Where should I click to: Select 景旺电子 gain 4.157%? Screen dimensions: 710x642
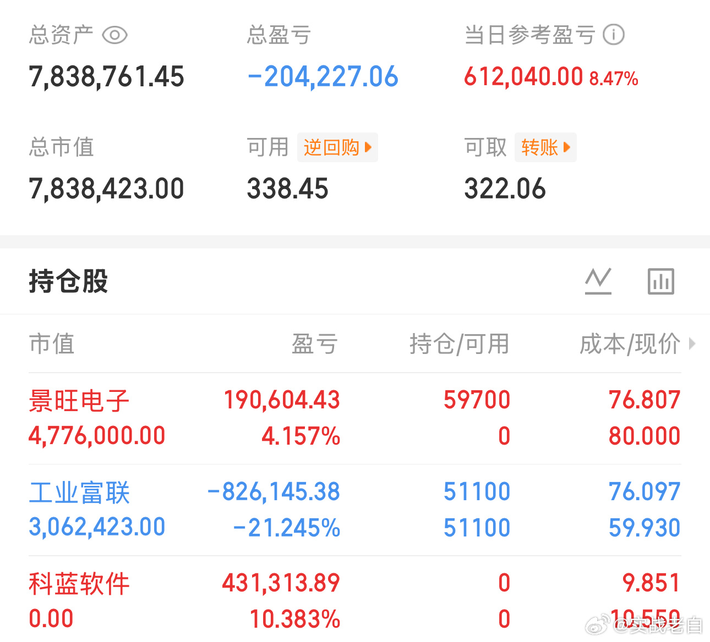coord(301,436)
